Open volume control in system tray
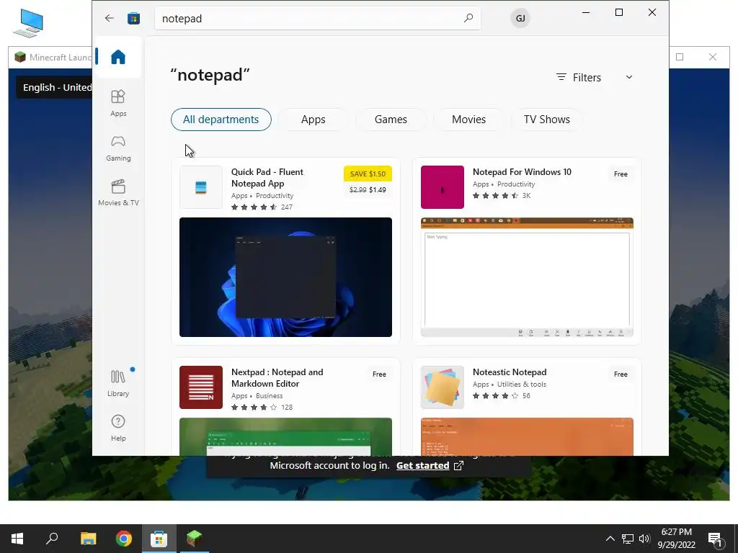 (644, 539)
